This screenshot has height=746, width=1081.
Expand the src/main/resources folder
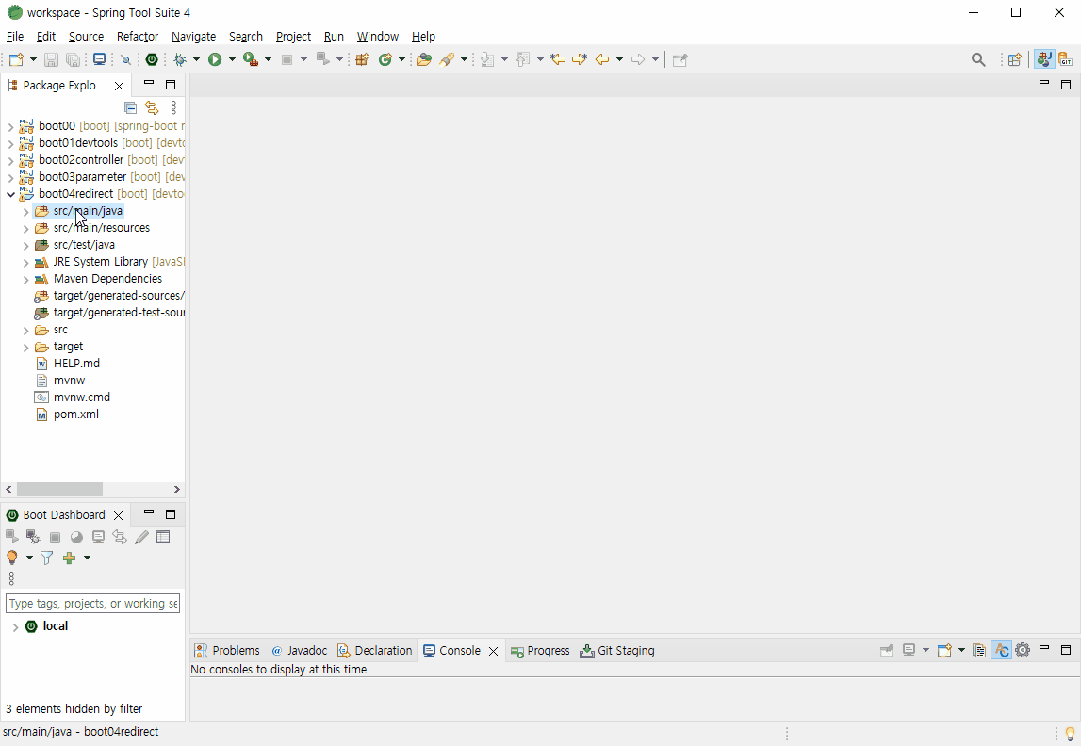click(x=26, y=229)
